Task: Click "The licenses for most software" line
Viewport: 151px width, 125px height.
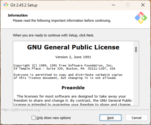Action: (71, 96)
